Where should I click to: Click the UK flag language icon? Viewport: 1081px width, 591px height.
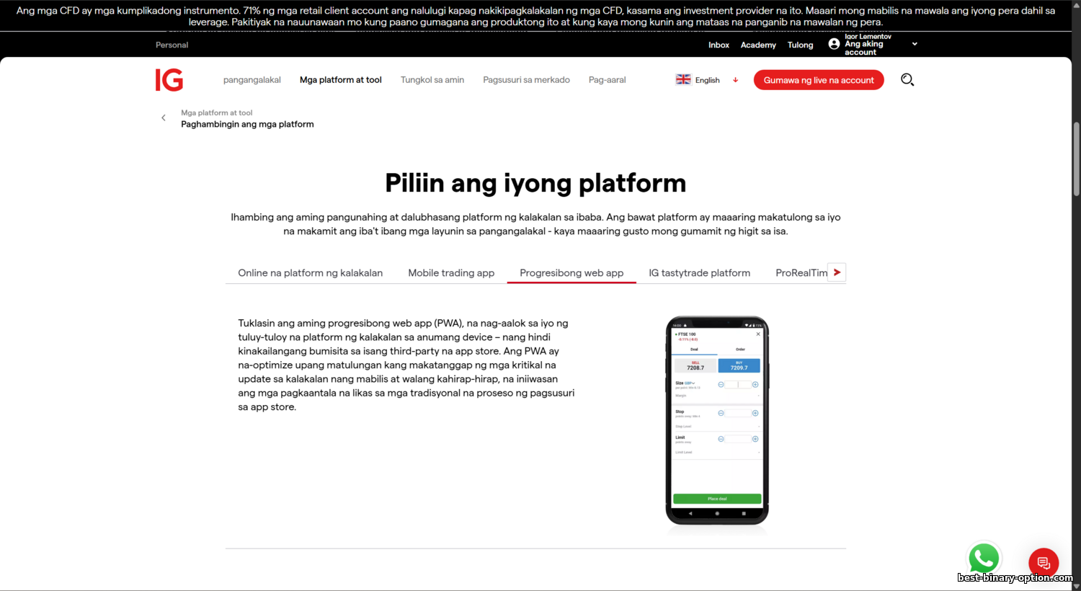tap(683, 80)
